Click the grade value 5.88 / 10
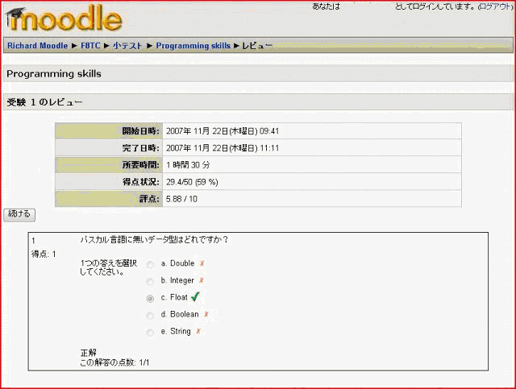 tap(181, 199)
